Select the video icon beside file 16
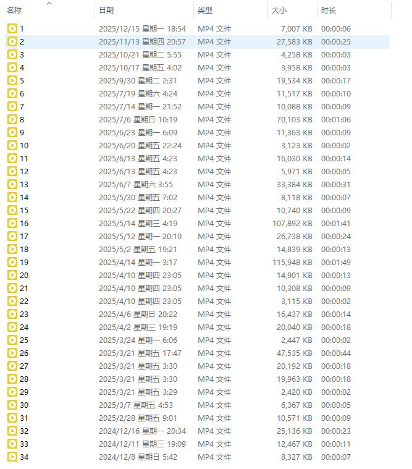The height and width of the screenshot is (469, 412). coord(12,223)
